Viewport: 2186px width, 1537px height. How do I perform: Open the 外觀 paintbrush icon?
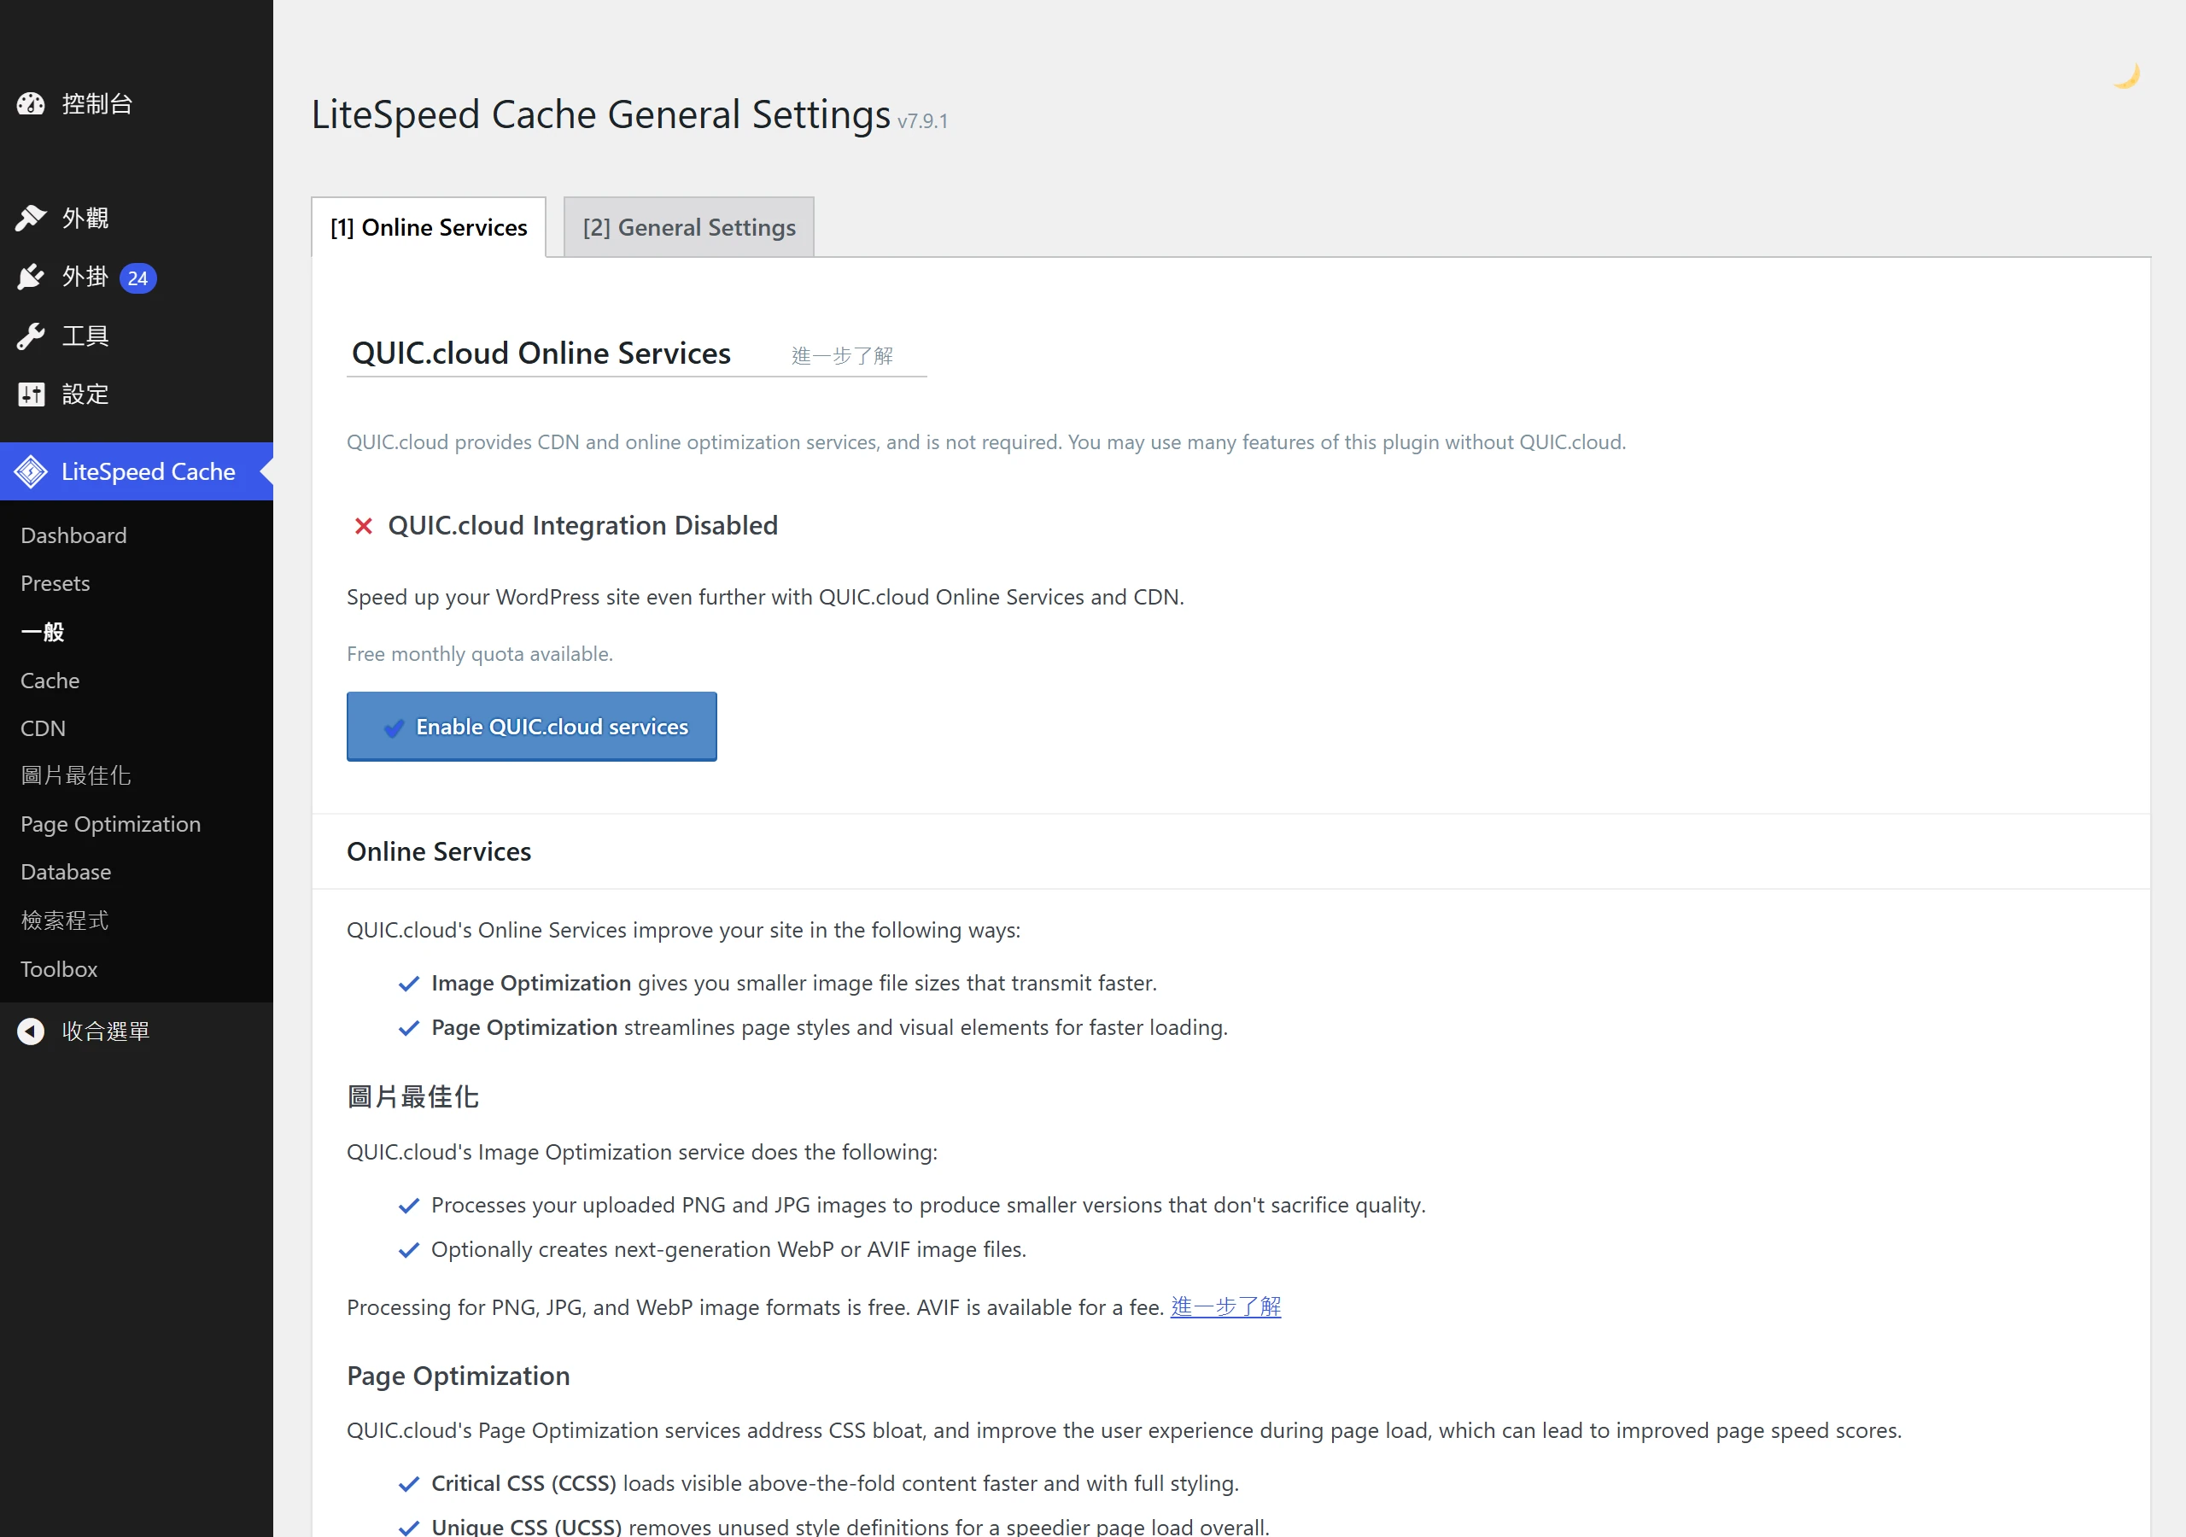(31, 218)
